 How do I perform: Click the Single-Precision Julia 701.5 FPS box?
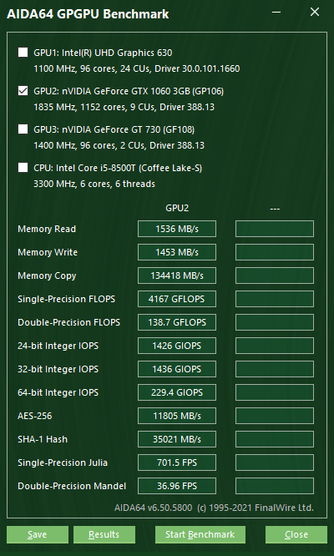(x=177, y=462)
